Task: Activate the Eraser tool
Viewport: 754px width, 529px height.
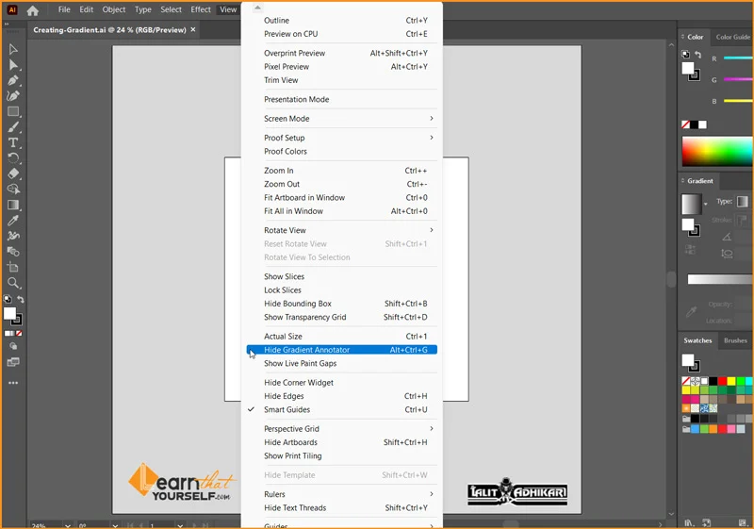Action: point(13,174)
